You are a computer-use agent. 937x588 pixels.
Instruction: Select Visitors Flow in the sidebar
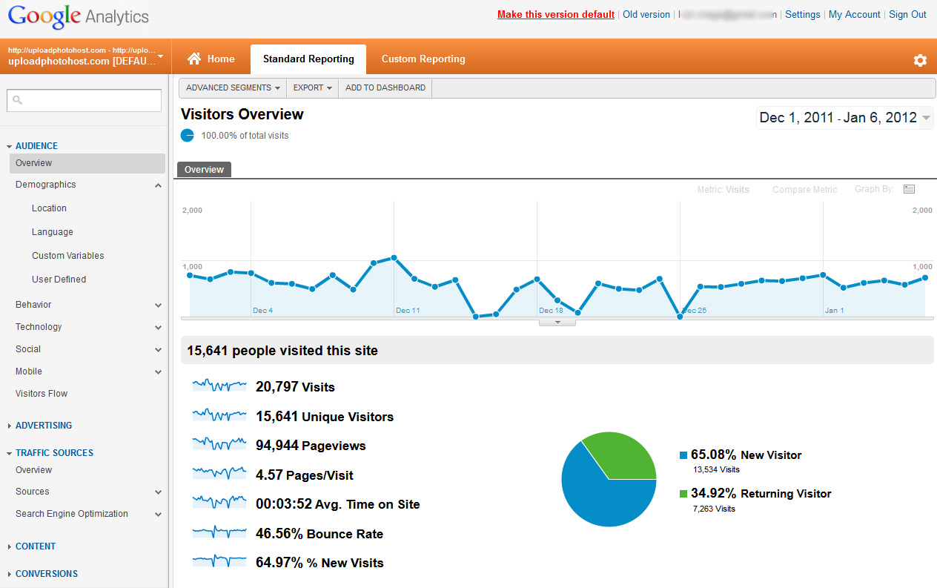coord(42,394)
